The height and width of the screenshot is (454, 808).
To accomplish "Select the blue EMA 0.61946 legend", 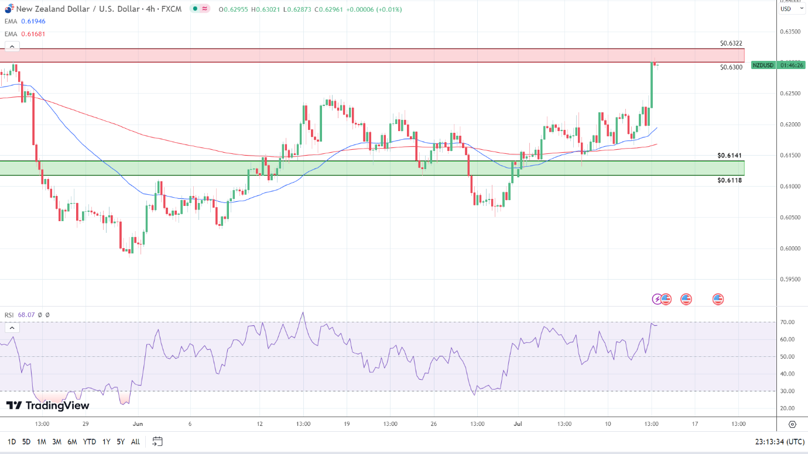I will click(x=25, y=21).
